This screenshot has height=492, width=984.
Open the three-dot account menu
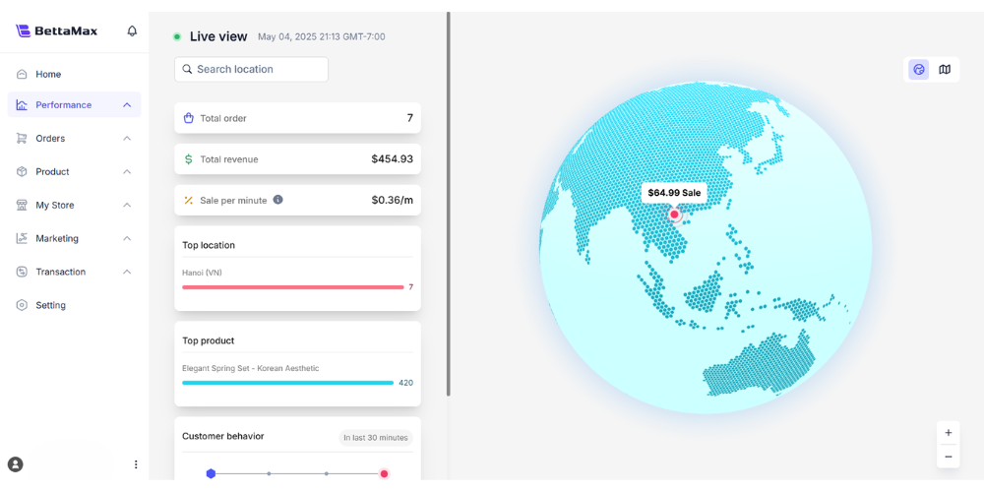(136, 464)
